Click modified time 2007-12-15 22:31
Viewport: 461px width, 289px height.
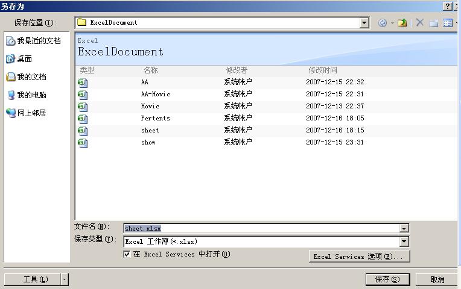click(x=335, y=94)
